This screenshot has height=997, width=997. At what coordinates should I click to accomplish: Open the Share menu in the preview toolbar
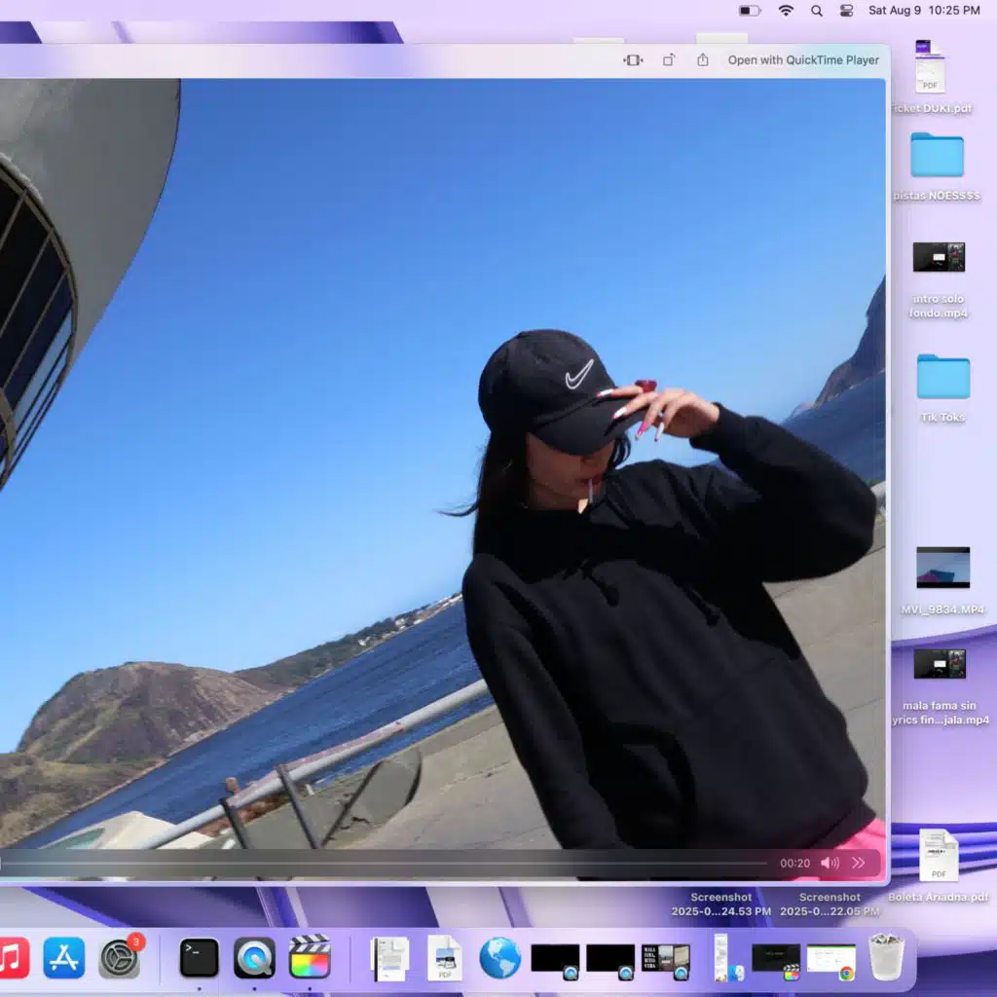click(703, 60)
